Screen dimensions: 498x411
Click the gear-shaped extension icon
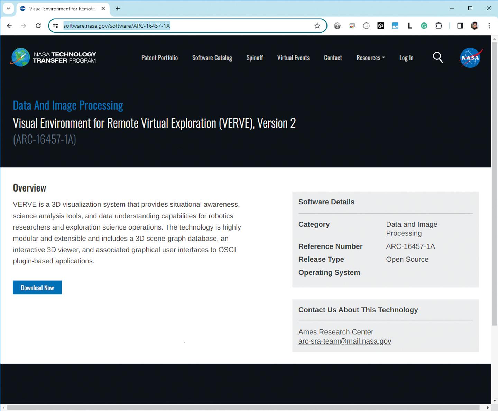(337, 26)
